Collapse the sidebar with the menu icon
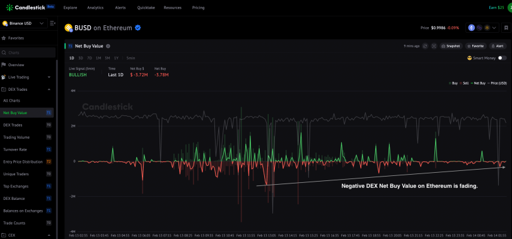The height and width of the screenshot is (239, 512). [52, 23]
